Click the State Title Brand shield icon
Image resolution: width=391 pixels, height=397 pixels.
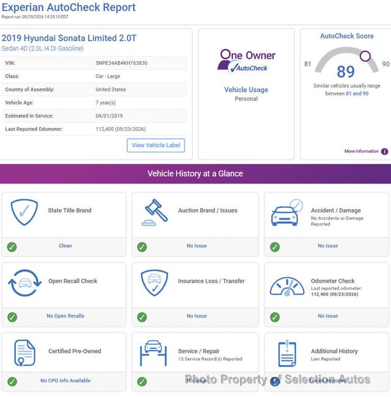[x=24, y=212]
